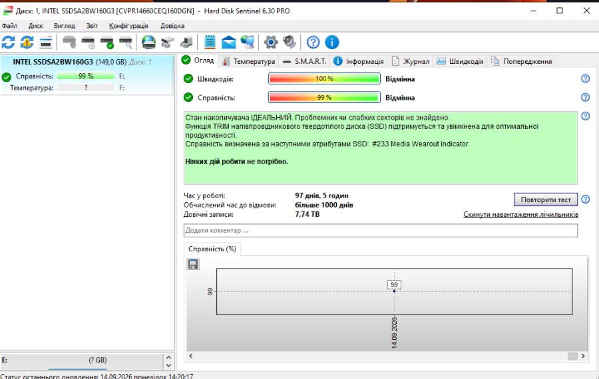599x379 pixels.
Task: Switch to the S.M.A.R.T. tab
Action: click(304, 61)
